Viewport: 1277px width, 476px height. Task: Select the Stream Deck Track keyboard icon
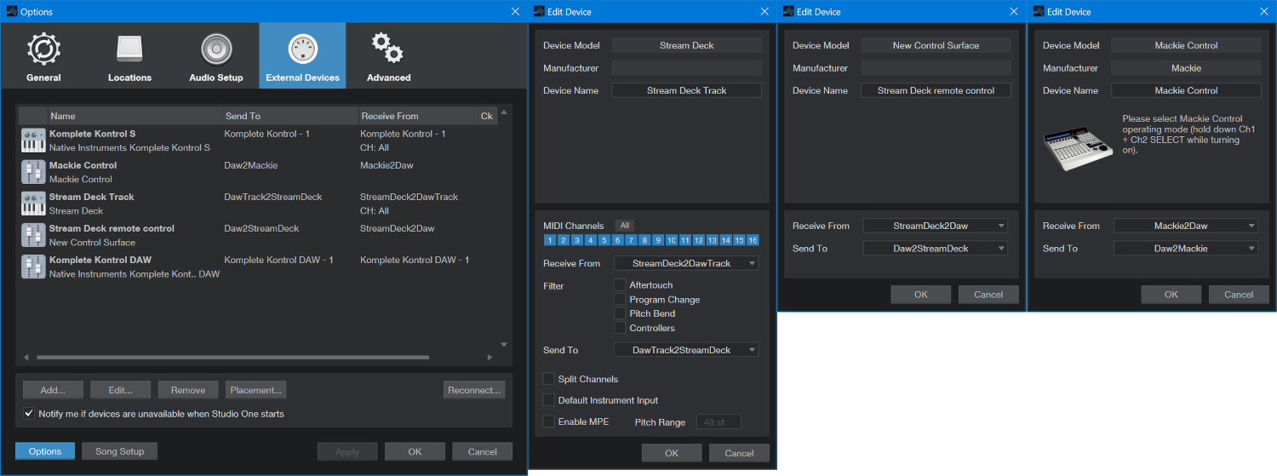pos(33,204)
